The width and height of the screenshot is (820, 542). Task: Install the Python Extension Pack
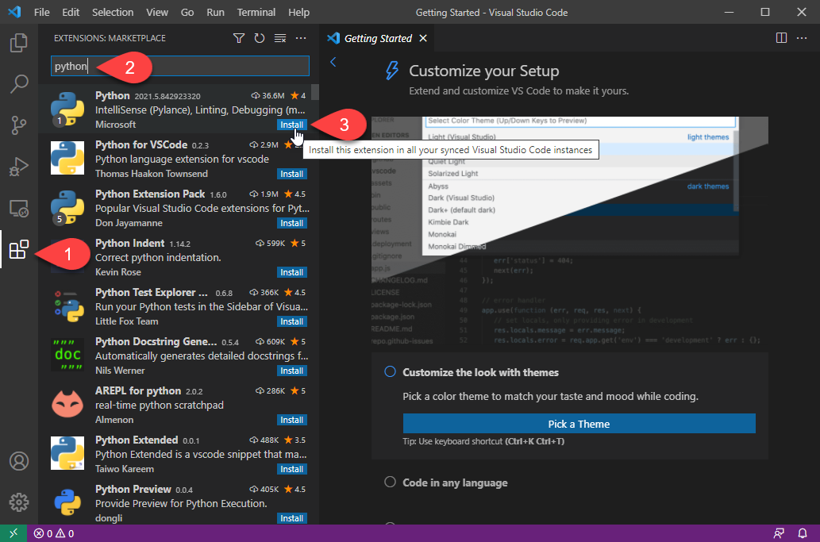291,223
